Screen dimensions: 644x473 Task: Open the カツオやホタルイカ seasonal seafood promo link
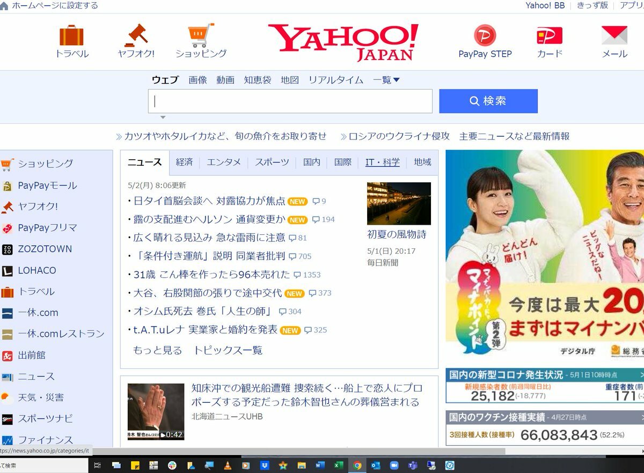tap(225, 136)
